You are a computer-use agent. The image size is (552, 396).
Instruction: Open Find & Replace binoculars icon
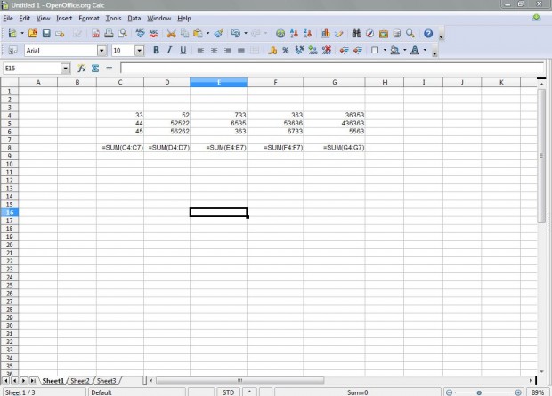(x=356, y=34)
